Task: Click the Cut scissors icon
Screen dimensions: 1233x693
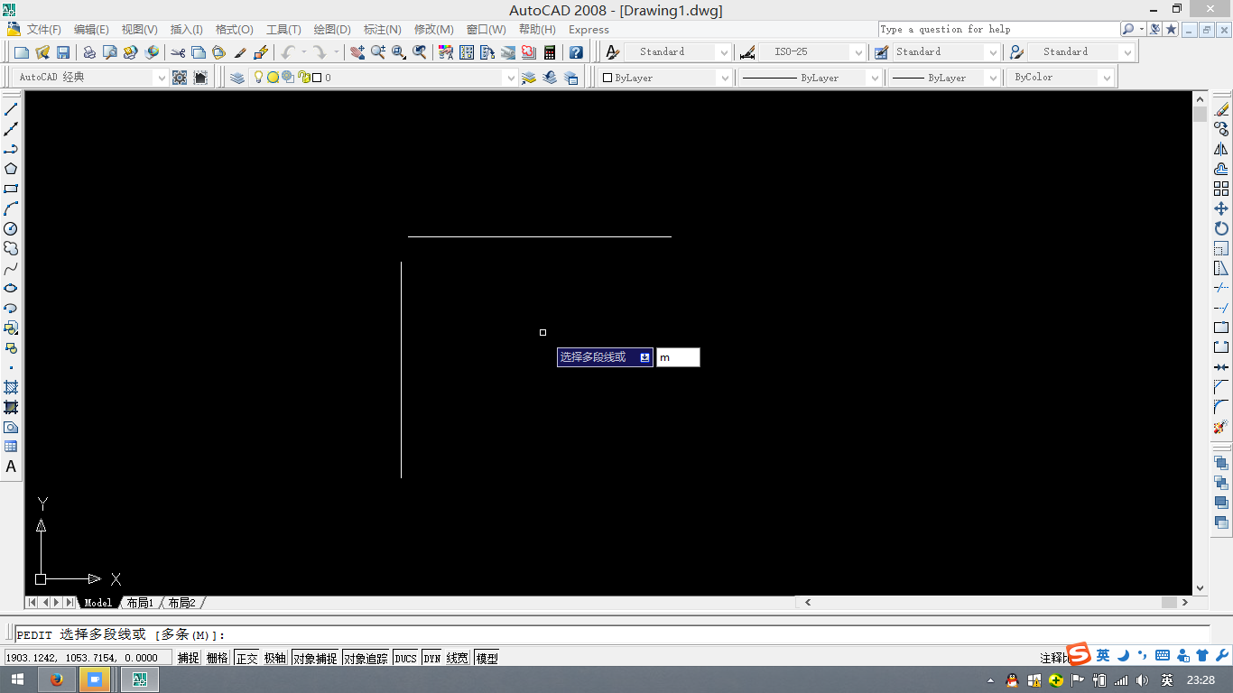Action: 178,52
